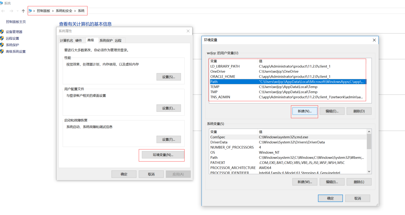Click the shield icon beside 高级系统设置
Screen dimensions: 405x215
(x=2, y=52)
